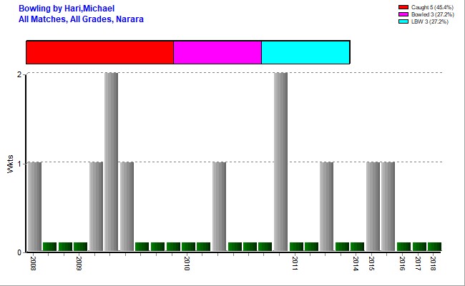This screenshot has height=286, width=465.
Task: Click the green bar above 2018
Action: pos(434,247)
